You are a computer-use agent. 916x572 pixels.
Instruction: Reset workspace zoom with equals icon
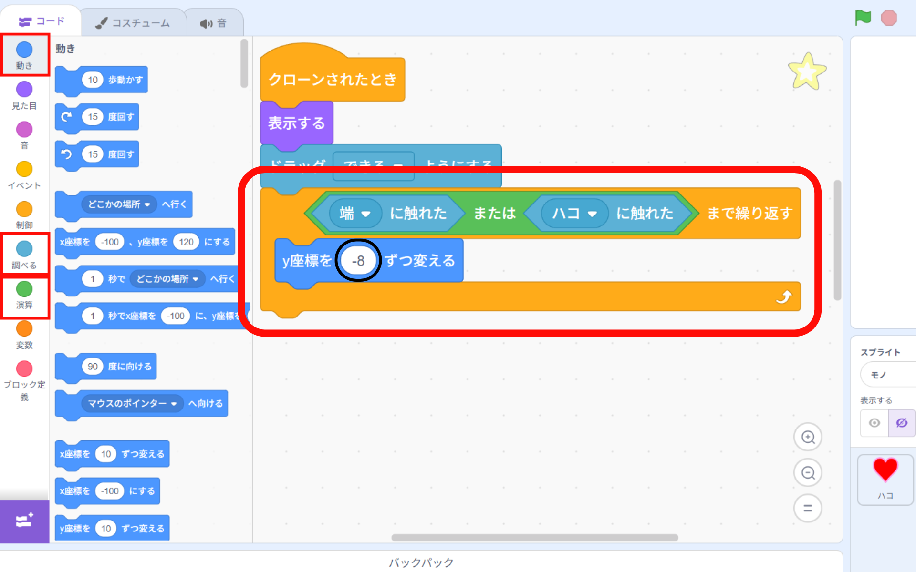808,508
